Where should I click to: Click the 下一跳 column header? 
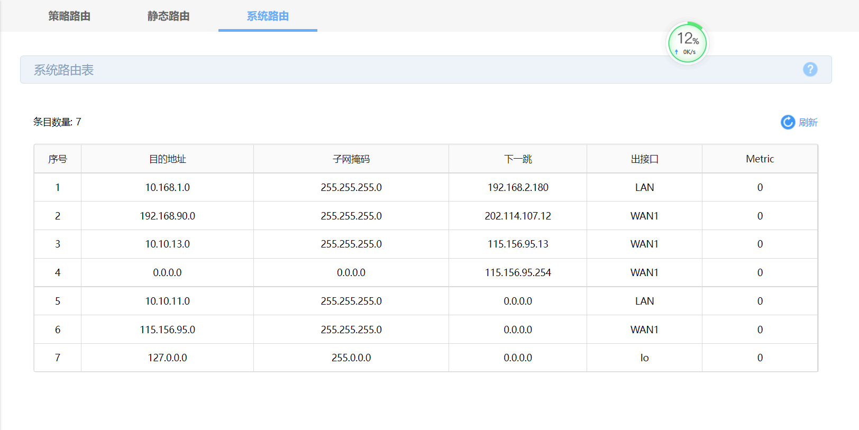click(x=518, y=159)
